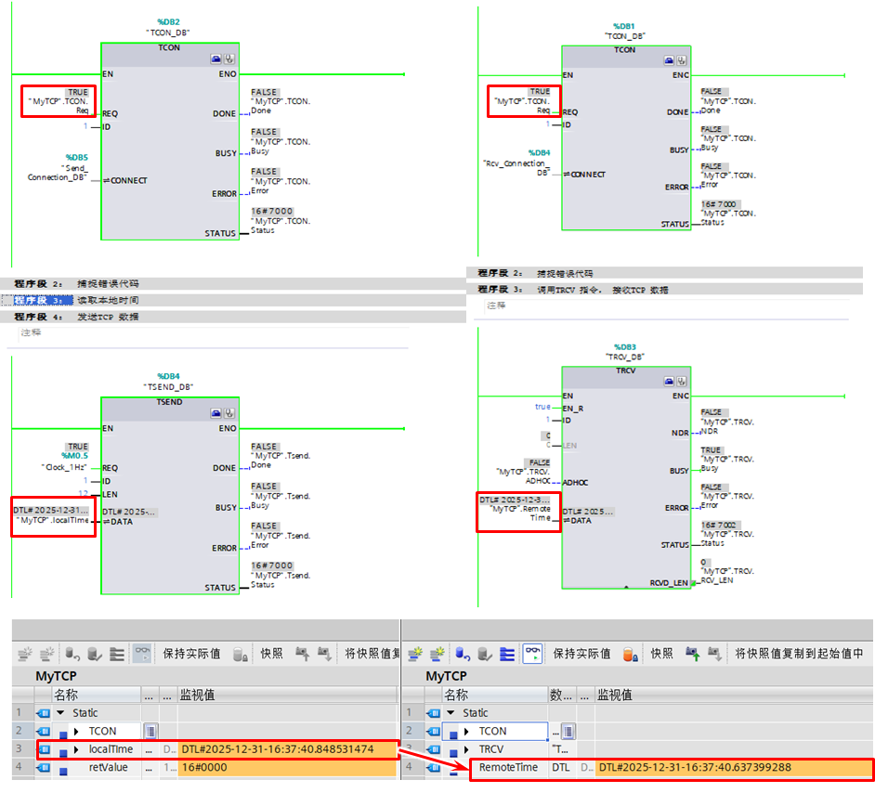Select 程序段 3 读取本地时间 network header
875x793 pixels.
coord(84,300)
